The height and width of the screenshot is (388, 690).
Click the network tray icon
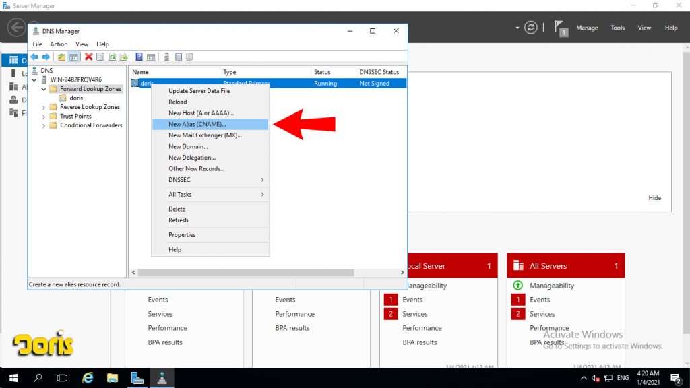(608, 378)
